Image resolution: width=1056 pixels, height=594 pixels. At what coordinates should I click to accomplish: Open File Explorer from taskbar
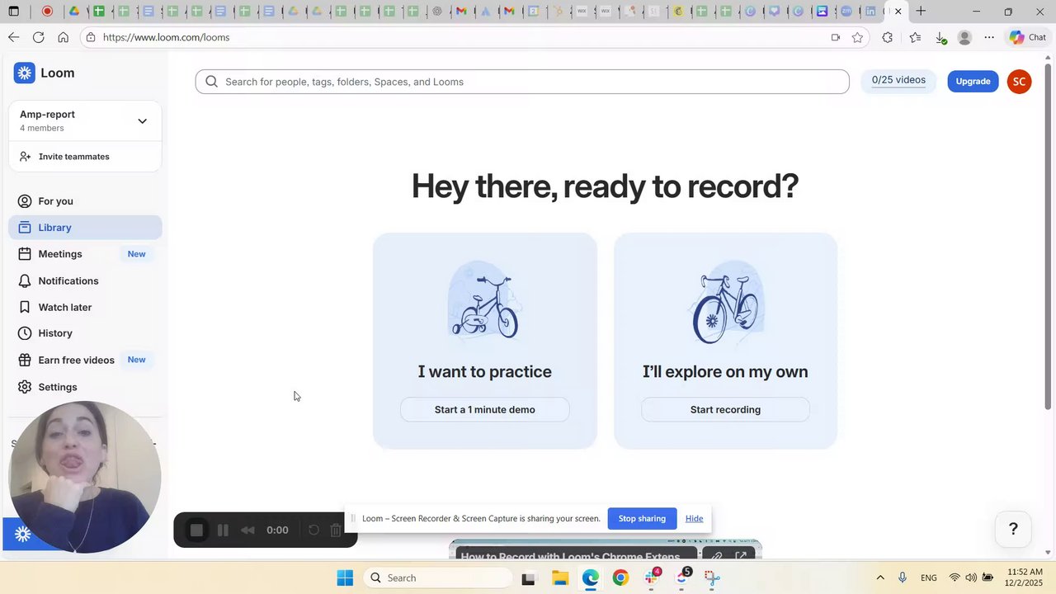[x=559, y=578]
